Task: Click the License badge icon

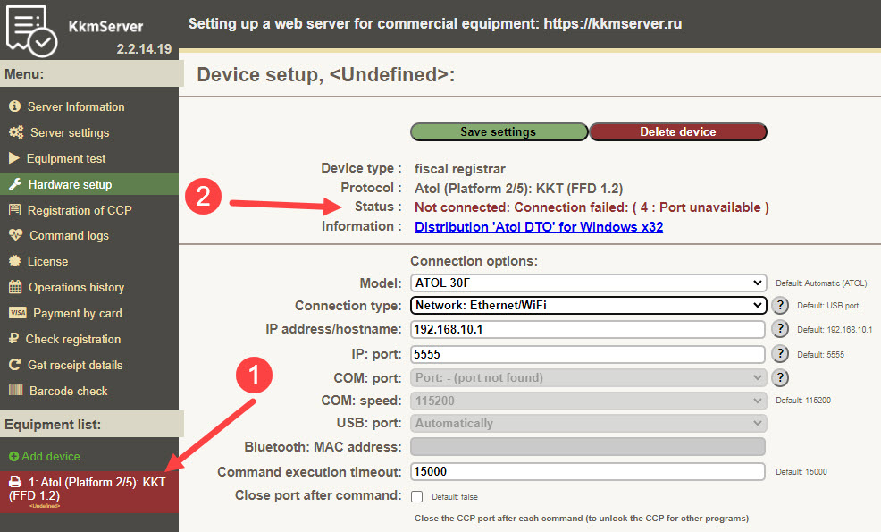Action: click(15, 261)
